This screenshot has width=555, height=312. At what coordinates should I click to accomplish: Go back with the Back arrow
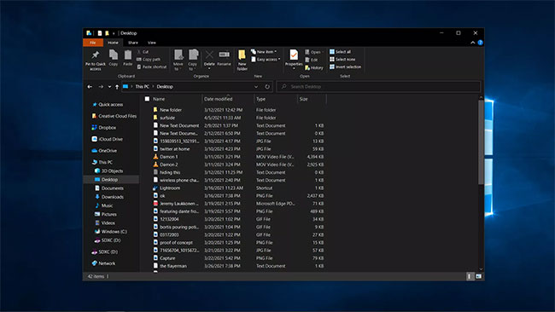[90, 87]
